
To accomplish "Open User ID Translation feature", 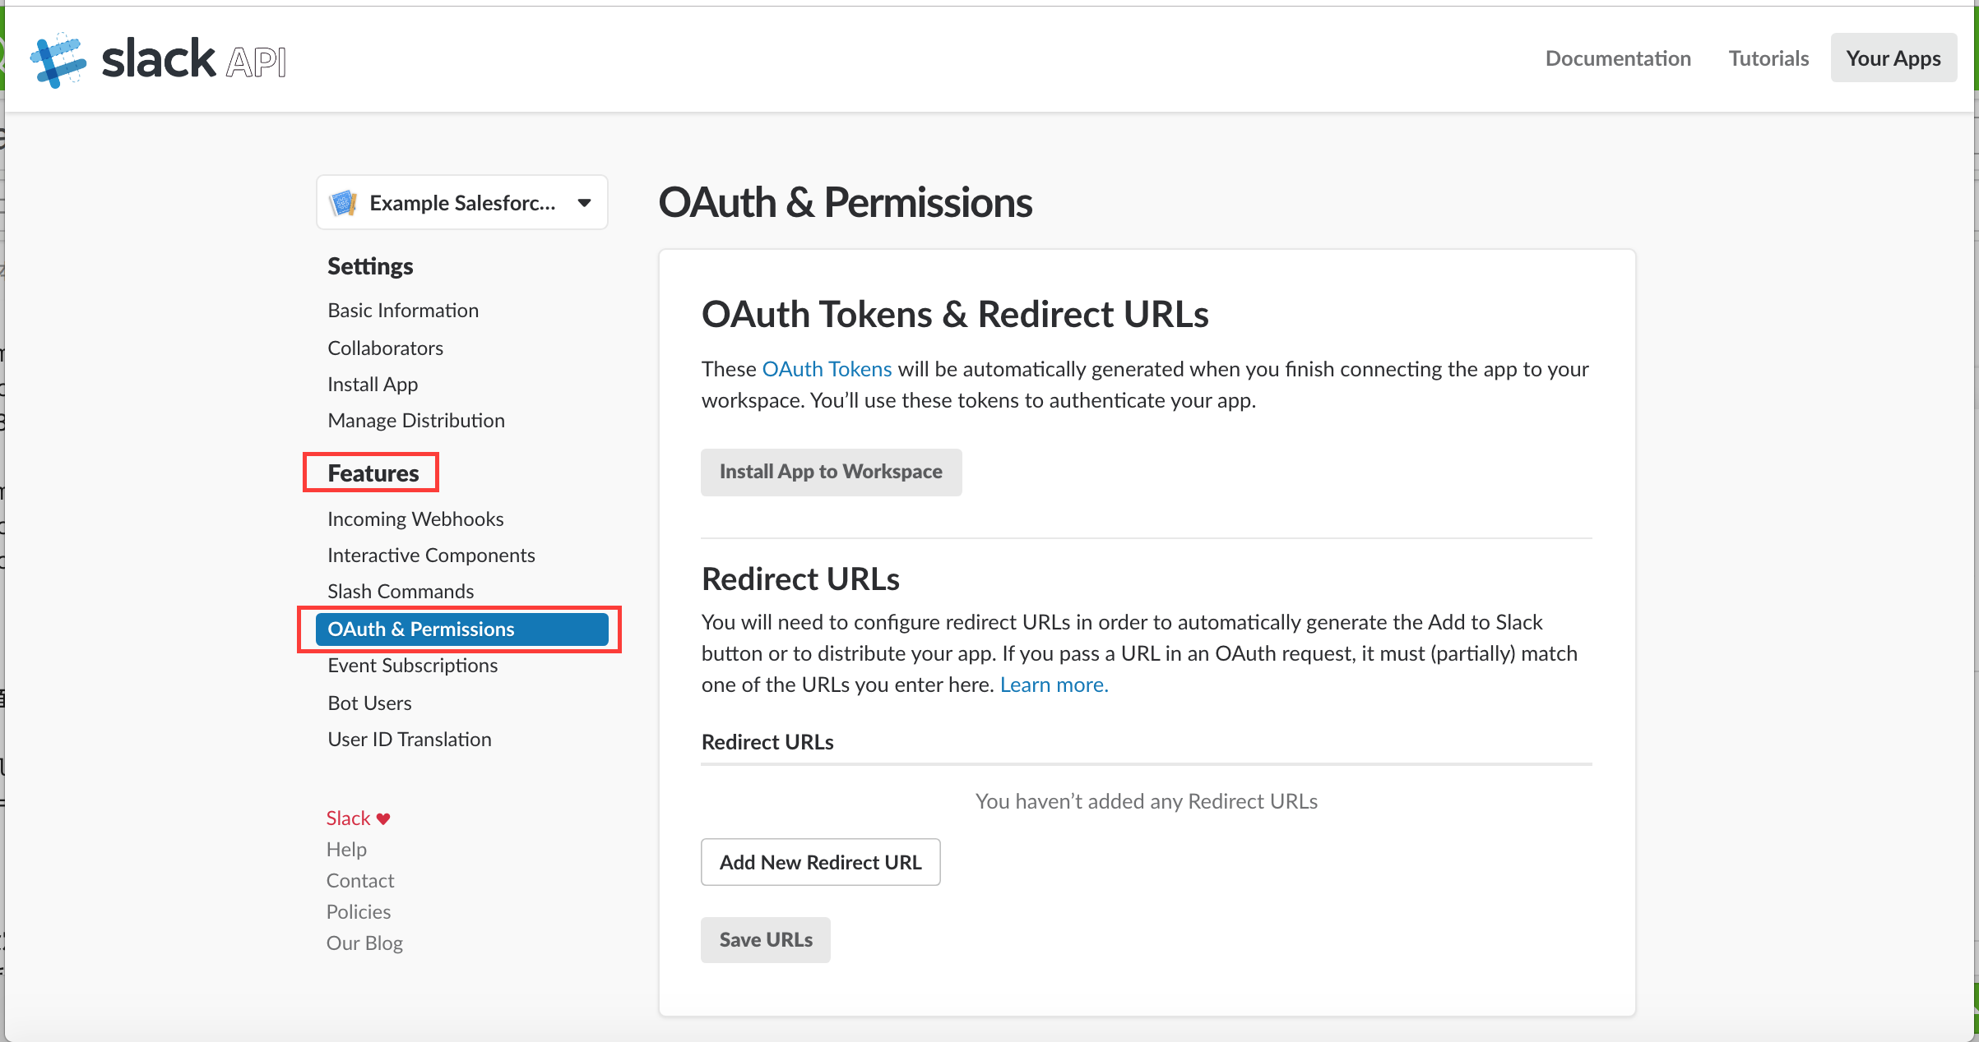I will point(410,740).
